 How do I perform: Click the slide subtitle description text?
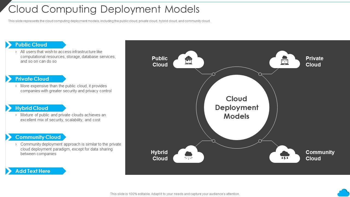[x=109, y=21]
